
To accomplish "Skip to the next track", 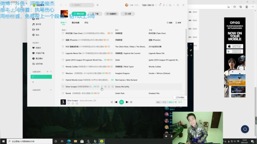I will pyautogui.click(x=127, y=102).
